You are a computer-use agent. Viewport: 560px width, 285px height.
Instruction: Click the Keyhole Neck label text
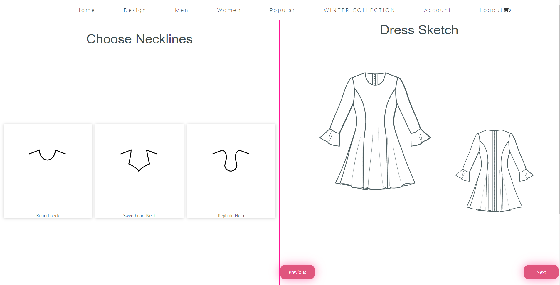tap(231, 215)
